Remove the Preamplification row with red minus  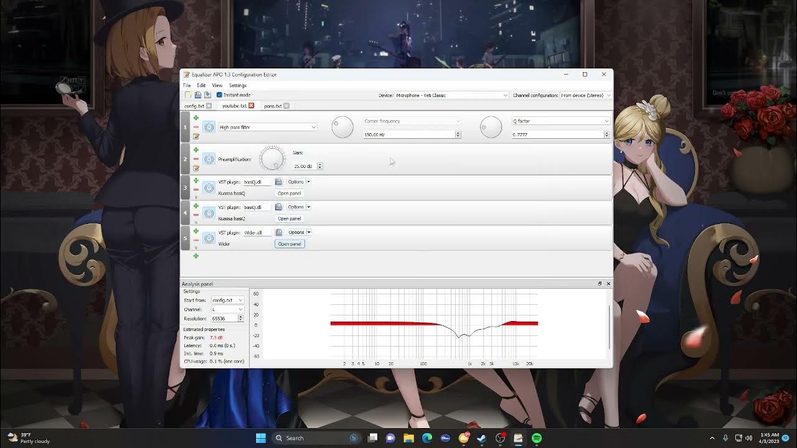pos(196,159)
